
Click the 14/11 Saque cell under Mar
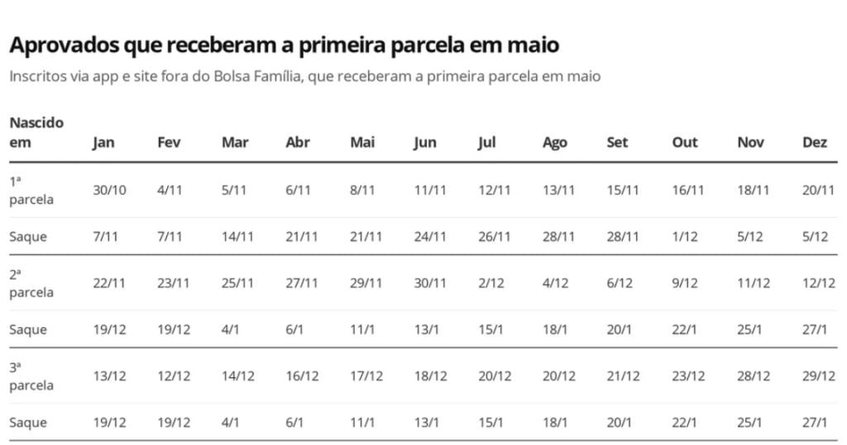click(x=237, y=237)
